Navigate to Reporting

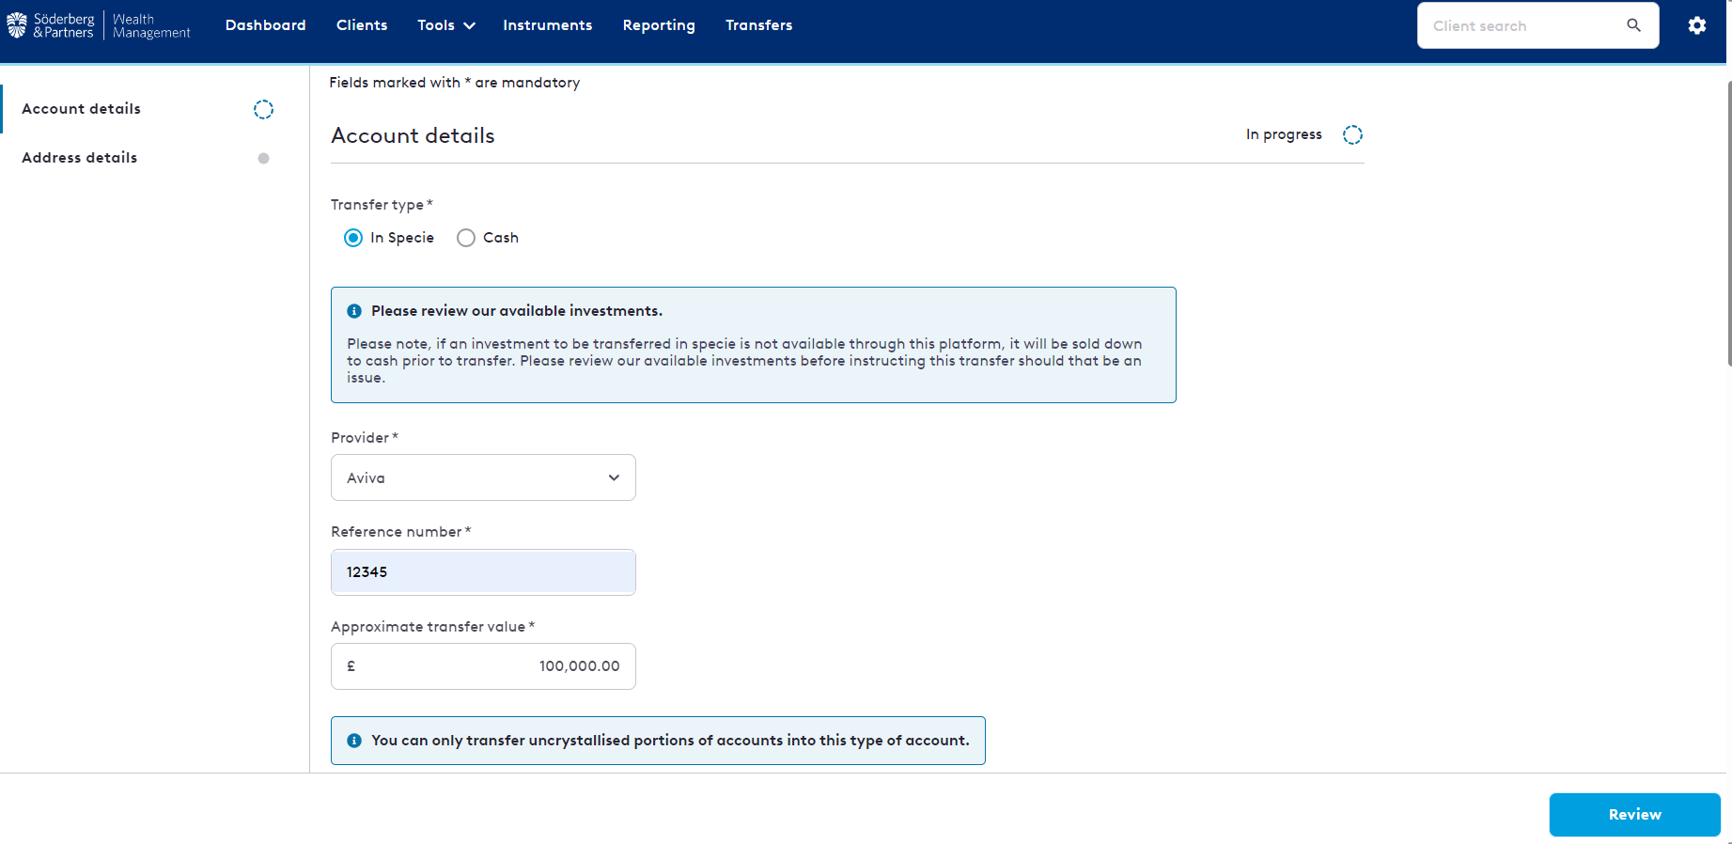pos(659,25)
